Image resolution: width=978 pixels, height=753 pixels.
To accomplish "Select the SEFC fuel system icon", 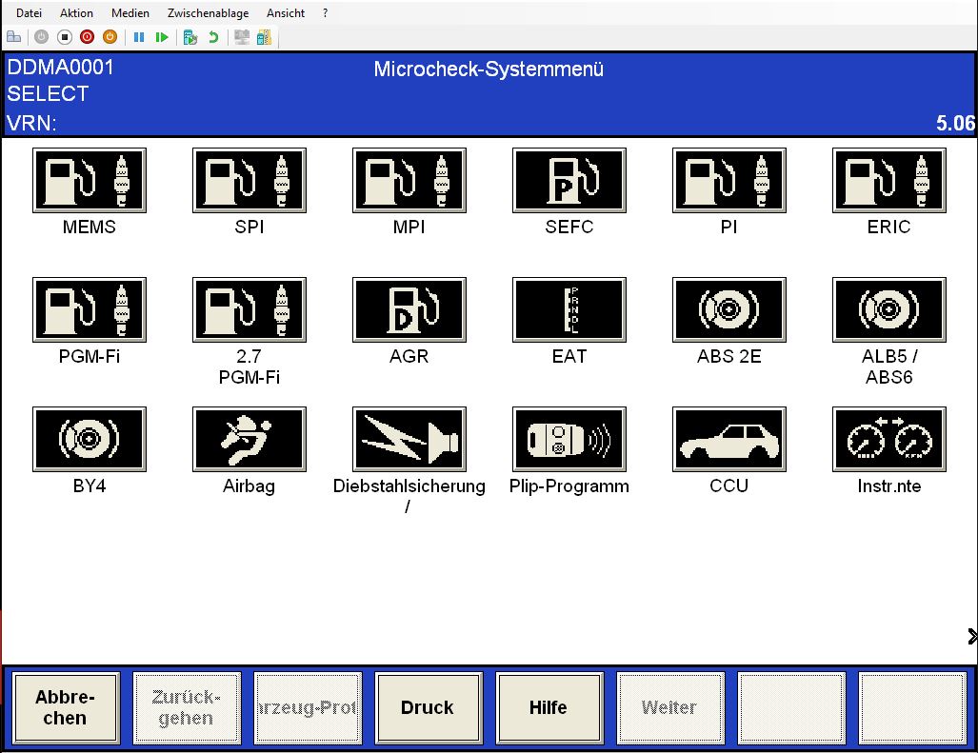I will (x=569, y=180).
